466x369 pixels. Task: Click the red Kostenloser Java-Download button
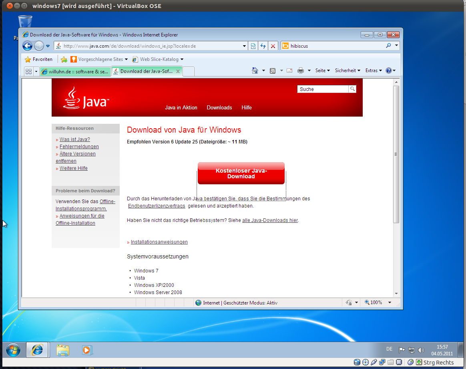pos(241,173)
